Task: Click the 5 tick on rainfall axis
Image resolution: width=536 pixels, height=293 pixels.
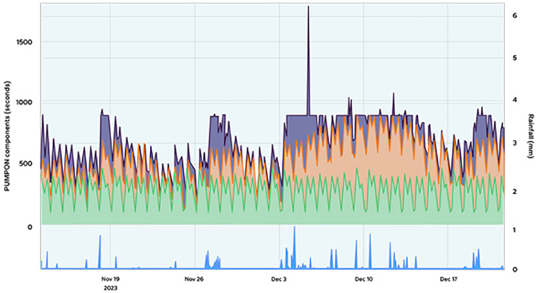Action: (515, 58)
